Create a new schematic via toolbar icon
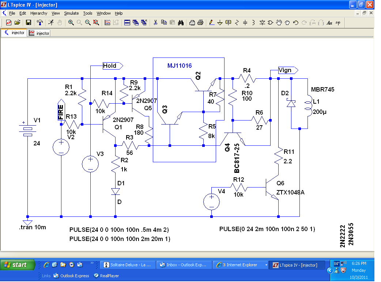 coord(9,23)
